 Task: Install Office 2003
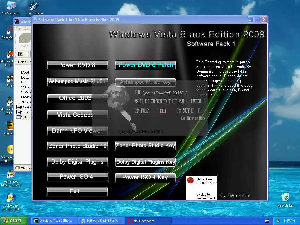tap(77, 98)
